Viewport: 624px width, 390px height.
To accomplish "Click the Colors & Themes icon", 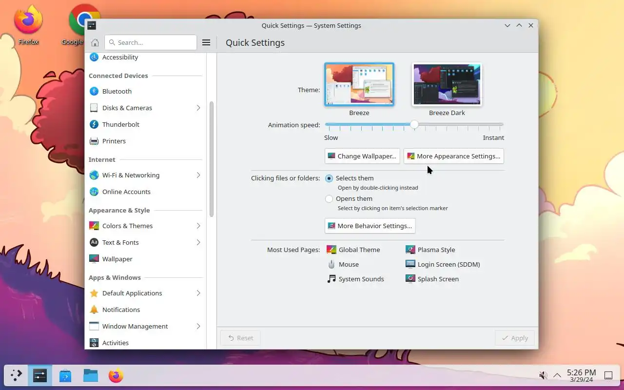I will [94, 226].
